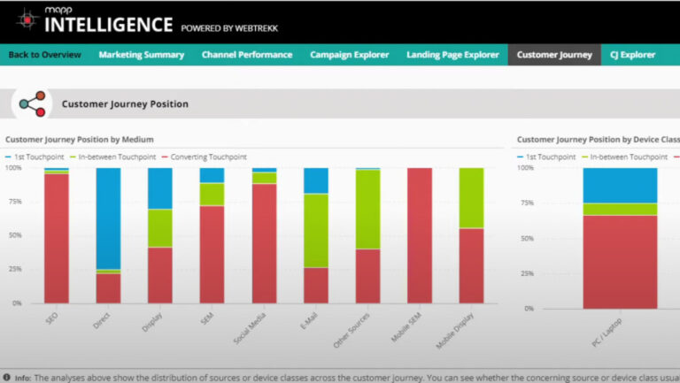This screenshot has height=383, width=680.
Task: Click the Mapp Intelligence logo icon
Action: 27,20
